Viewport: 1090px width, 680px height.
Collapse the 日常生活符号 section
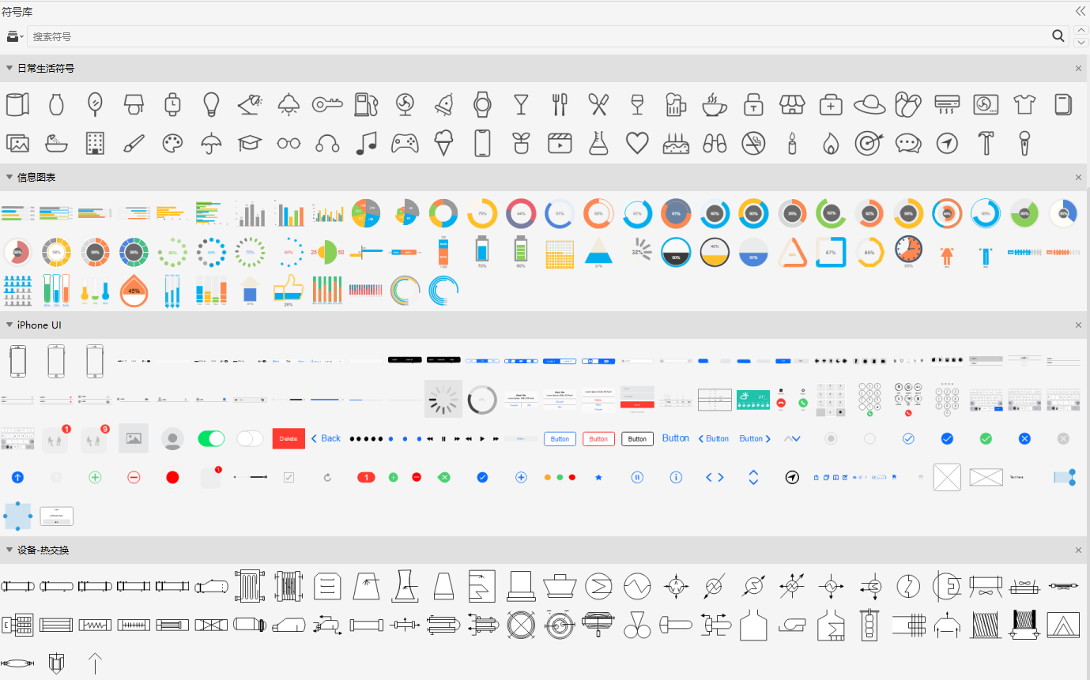[x=9, y=69]
